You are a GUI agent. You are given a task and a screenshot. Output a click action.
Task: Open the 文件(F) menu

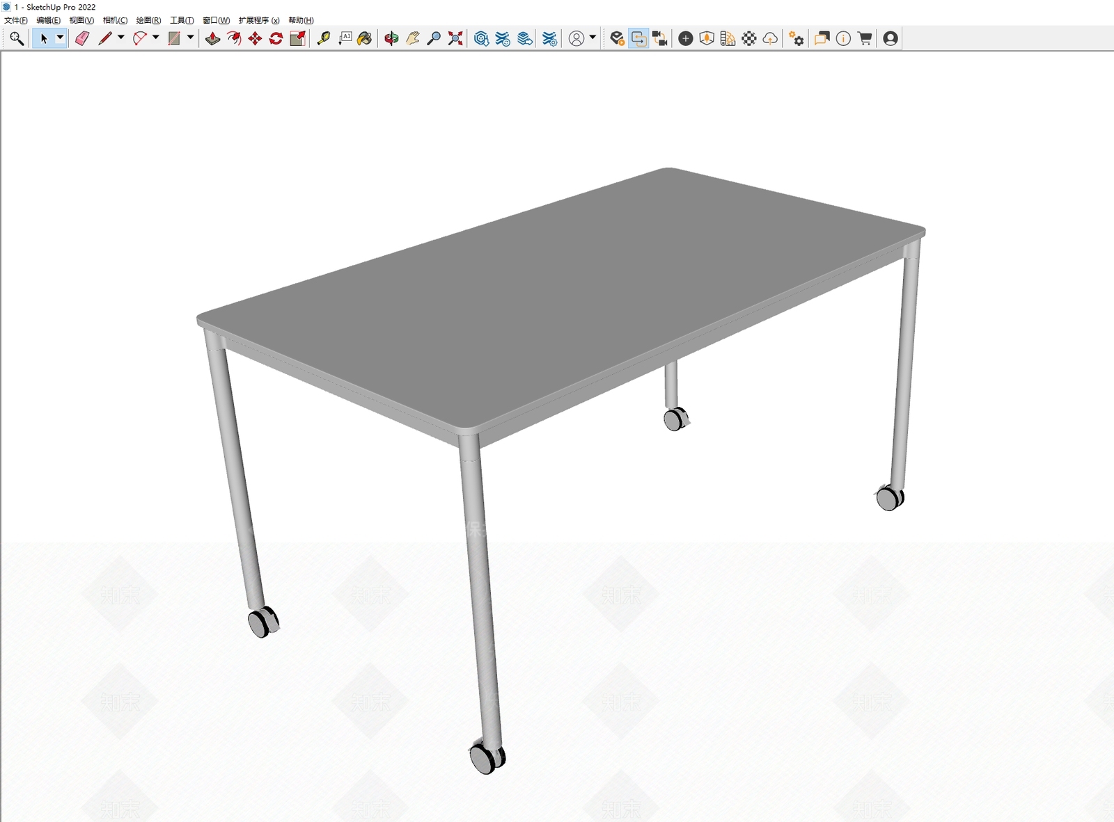point(16,20)
